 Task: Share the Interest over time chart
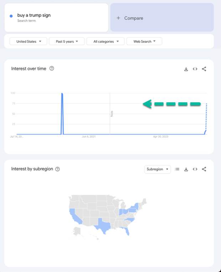tap(204, 69)
